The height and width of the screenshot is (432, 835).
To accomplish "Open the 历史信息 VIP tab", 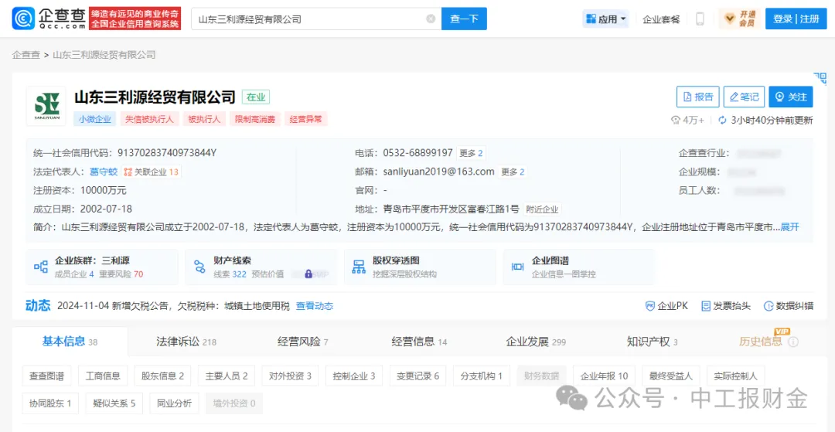I will pyautogui.click(x=761, y=342).
